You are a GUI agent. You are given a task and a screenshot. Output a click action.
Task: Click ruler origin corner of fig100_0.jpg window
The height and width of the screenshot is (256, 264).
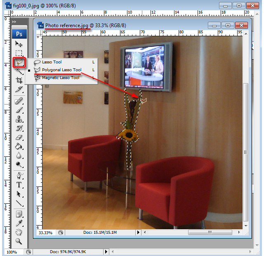click(7, 13)
